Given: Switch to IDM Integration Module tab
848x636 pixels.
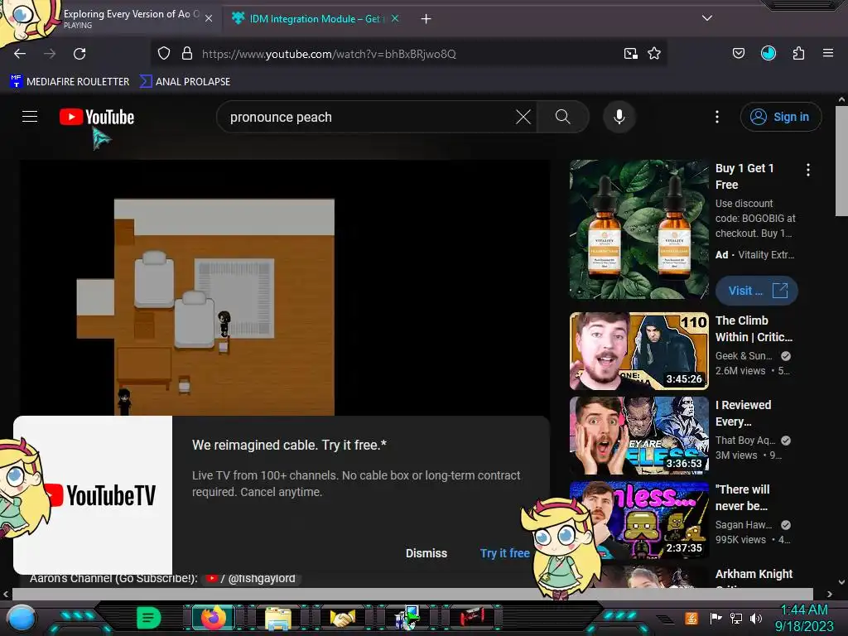Looking at the screenshot, I should tap(316, 19).
